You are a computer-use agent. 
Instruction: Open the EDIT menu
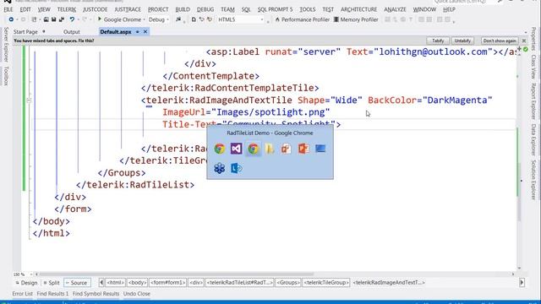coord(25,9)
